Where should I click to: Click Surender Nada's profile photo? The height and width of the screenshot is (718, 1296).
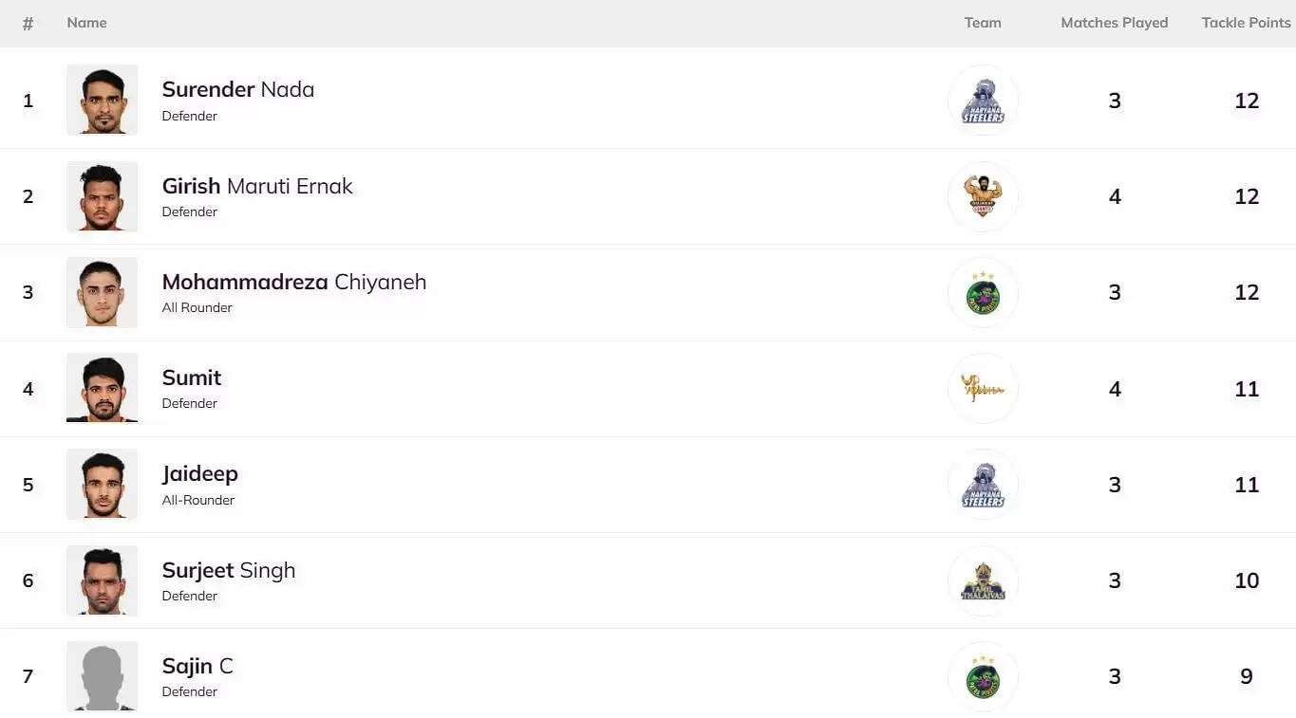click(x=102, y=101)
